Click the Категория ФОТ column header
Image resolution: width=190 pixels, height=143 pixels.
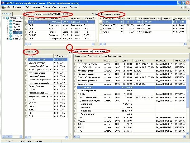112,19
